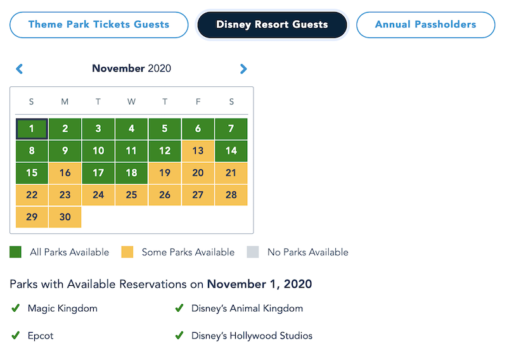This screenshot has width=507, height=346.
Task: Click the green All Parks Available swatch
Action: (16, 252)
